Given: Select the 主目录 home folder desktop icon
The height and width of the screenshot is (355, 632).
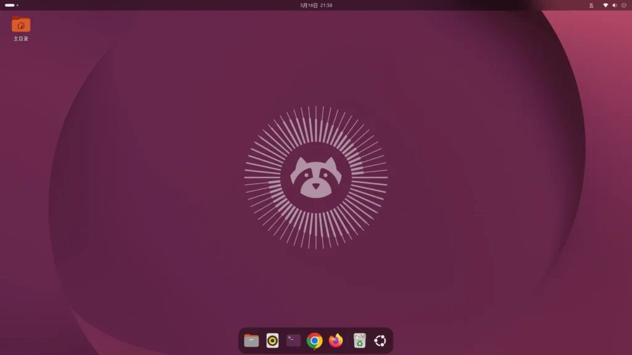Looking at the screenshot, I should click(x=21, y=28).
